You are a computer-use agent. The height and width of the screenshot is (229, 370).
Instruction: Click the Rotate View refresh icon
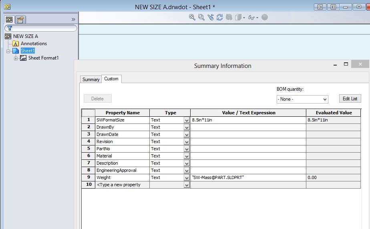tap(219, 17)
